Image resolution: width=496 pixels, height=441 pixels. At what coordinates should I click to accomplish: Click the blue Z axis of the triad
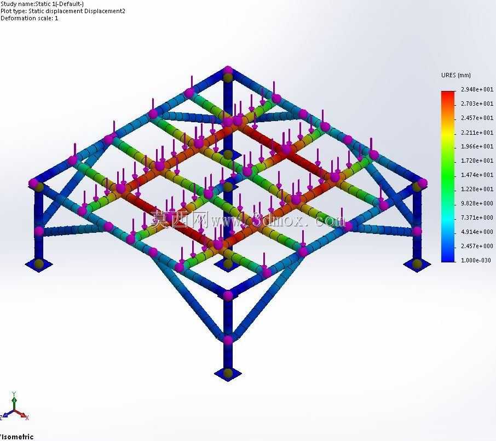(7, 414)
